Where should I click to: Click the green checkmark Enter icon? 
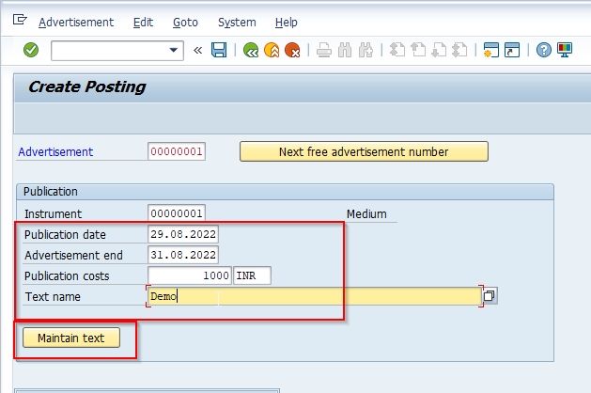coord(31,50)
